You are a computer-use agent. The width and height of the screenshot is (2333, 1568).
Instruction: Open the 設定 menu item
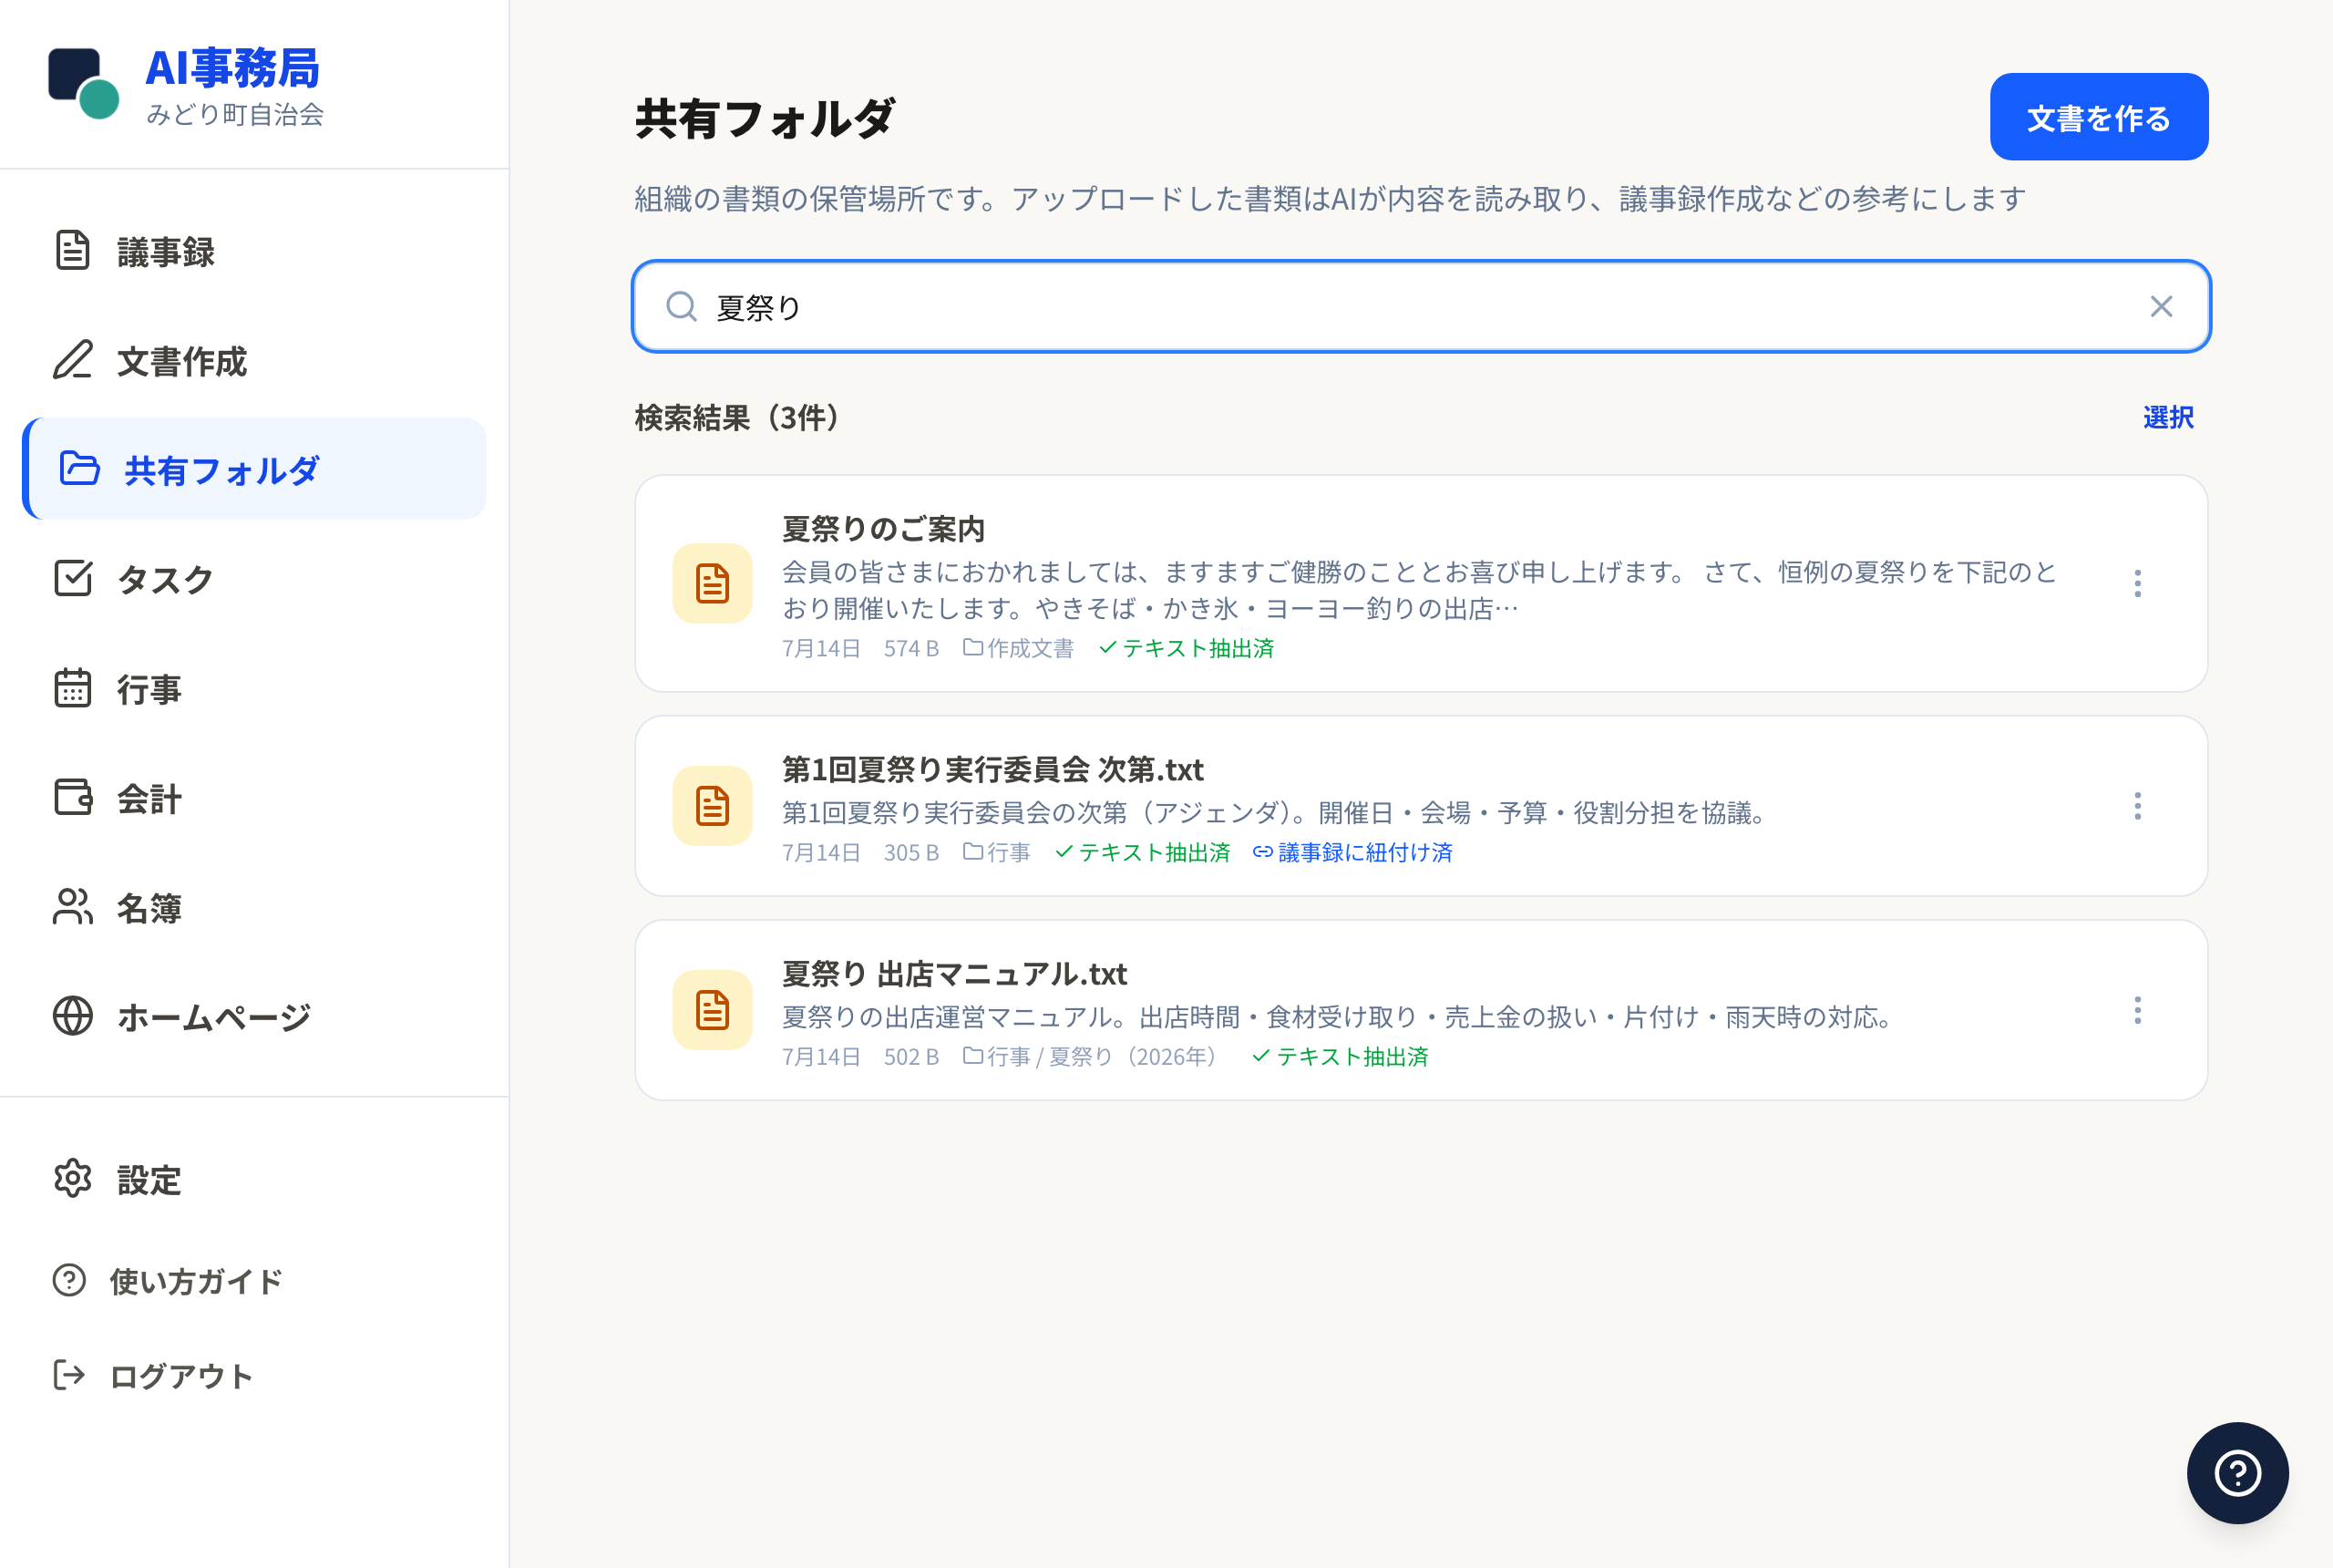tap(254, 1179)
